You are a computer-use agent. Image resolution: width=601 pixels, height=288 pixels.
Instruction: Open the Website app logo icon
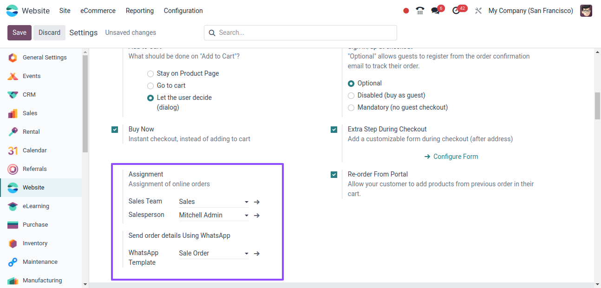(x=12, y=11)
